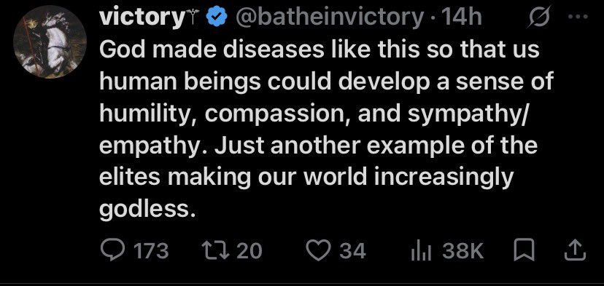Click the word godless ending the tweet
This screenshot has width=604, height=286.
point(145,209)
